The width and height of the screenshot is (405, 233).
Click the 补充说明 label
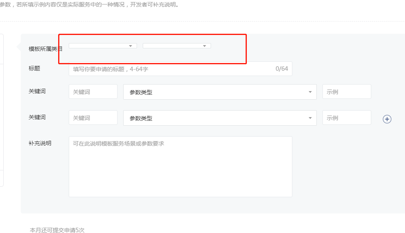[40, 143]
